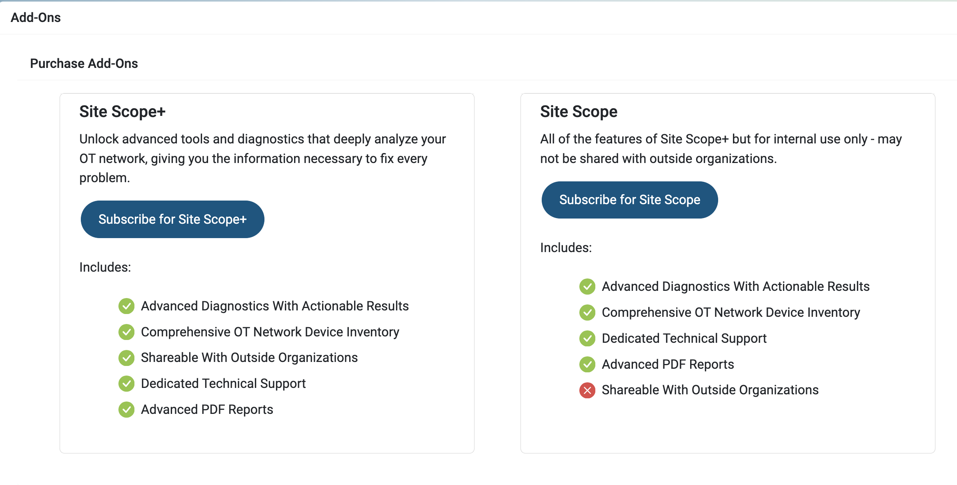This screenshot has height=485, width=957.
Task: Click green check beside Site Scope Dedicated Technical Support
Action: (x=587, y=338)
